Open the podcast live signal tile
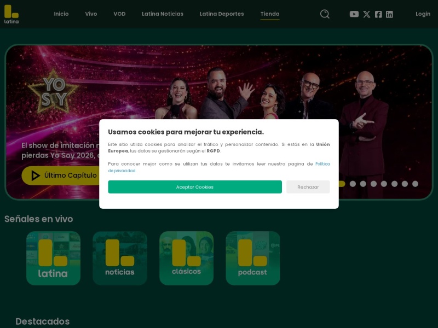 (253, 258)
